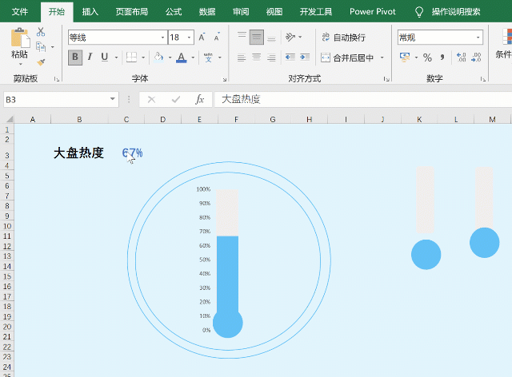Toggle Underline formatting
Screen dimensions: 512x377
(x=105, y=57)
